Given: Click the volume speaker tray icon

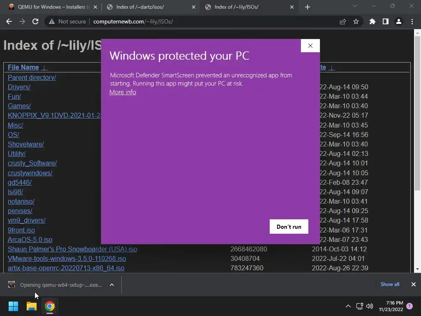Looking at the screenshot, I should (x=370, y=306).
